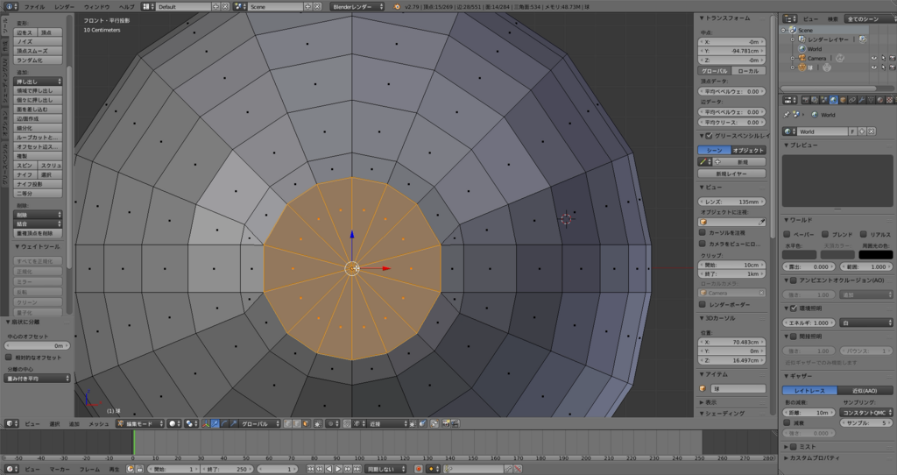The width and height of the screenshot is (897, 475).
Task: Expand the Custom Properties panel
Action: tap(812, 457)
